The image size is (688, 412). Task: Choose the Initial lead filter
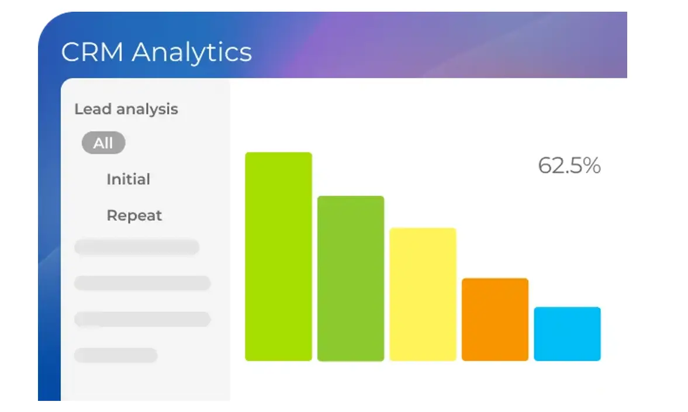tap(128, 179)
